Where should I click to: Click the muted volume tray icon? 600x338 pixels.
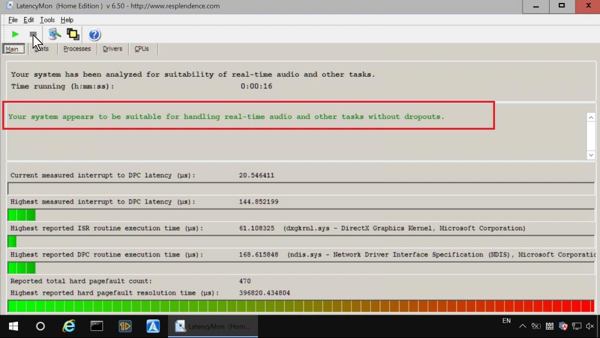(x=590, y=326)
